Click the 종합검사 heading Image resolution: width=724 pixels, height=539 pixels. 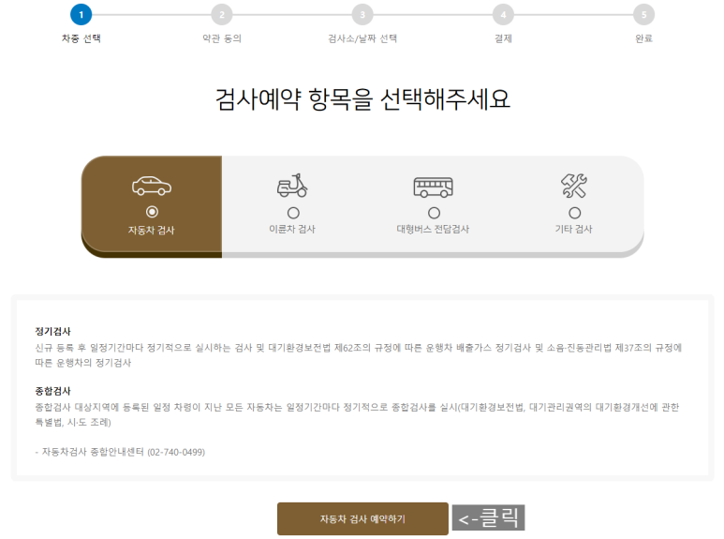tap(53, 391)
